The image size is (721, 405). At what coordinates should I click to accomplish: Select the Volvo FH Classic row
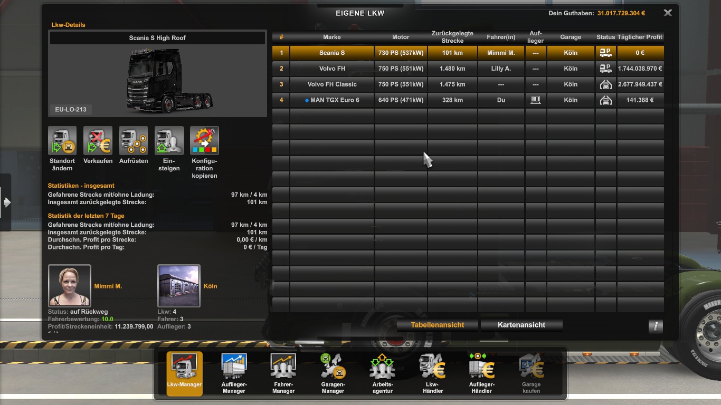tap(468, 84)
